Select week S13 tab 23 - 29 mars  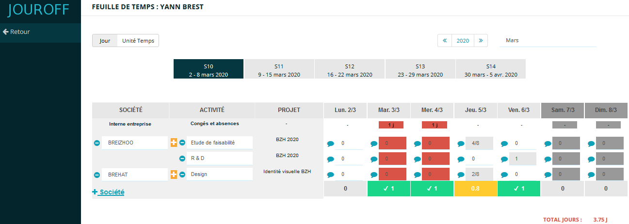(x=420, y=69)
